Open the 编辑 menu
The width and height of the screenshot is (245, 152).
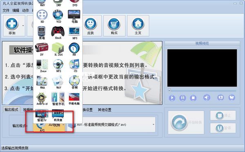[x=16, y=10]
